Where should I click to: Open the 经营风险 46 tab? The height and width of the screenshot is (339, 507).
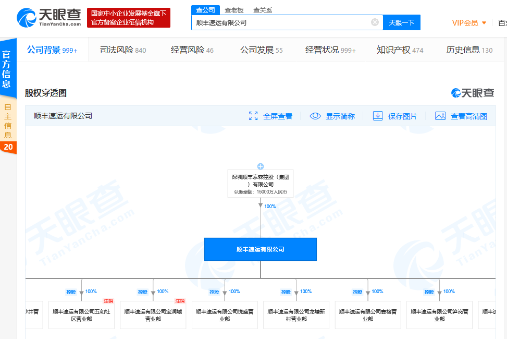coord(192,50)
